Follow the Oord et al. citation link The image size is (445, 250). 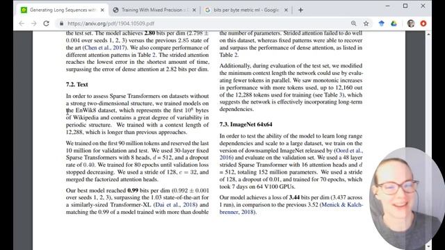[x=349, y=151]
